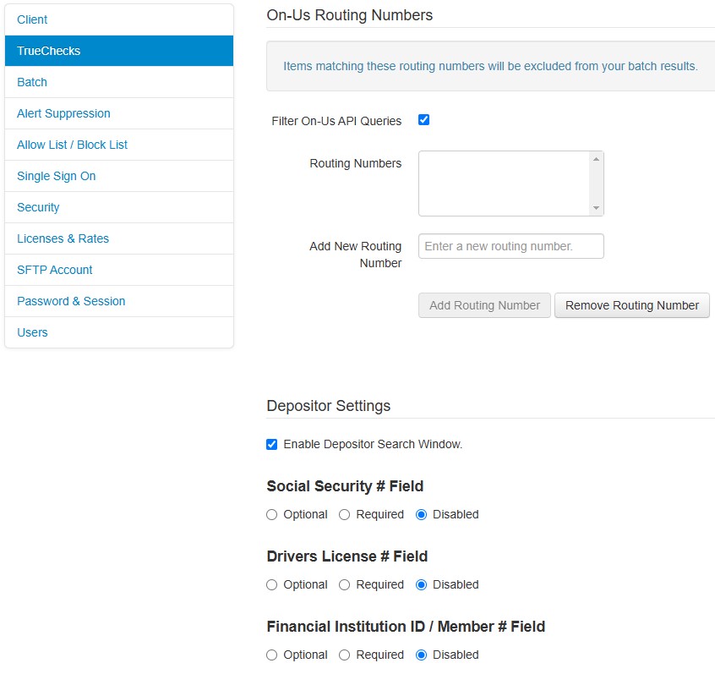Image resolution: width=715 pixels, height=674 pixels.
Task: Select Disabled for Financial Institution ID field
Action: tap(422, 655)
